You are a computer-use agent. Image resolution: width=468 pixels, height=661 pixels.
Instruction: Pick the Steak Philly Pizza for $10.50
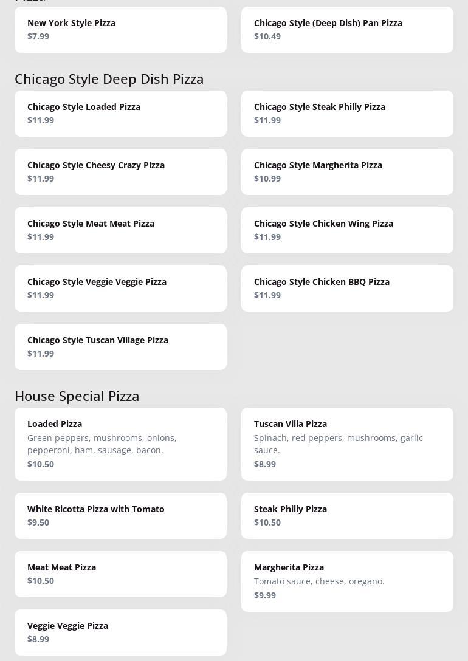[x=347, y=516]
